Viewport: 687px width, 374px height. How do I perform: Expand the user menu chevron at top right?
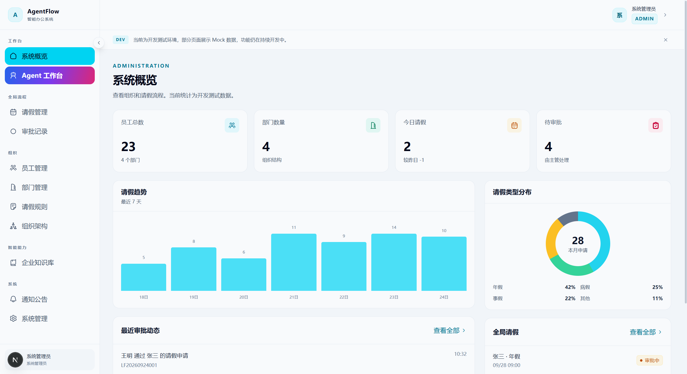[665, 15]
